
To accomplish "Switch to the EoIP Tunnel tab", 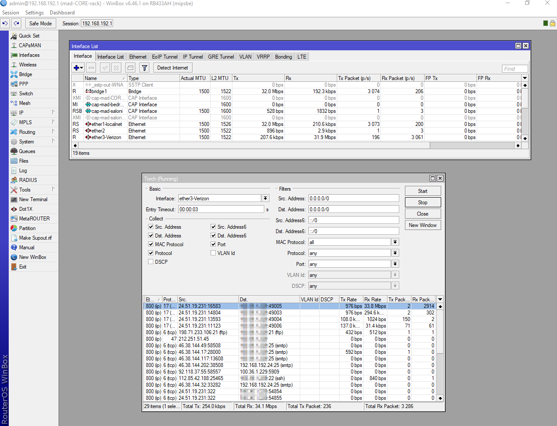I will coord(165,57).
